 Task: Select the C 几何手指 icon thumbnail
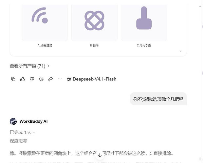coord(144,22)
